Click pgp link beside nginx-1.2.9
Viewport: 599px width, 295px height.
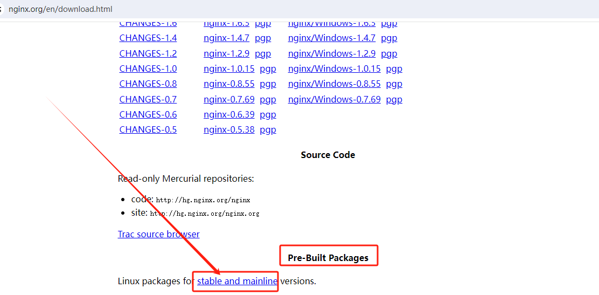coord(263,53)
